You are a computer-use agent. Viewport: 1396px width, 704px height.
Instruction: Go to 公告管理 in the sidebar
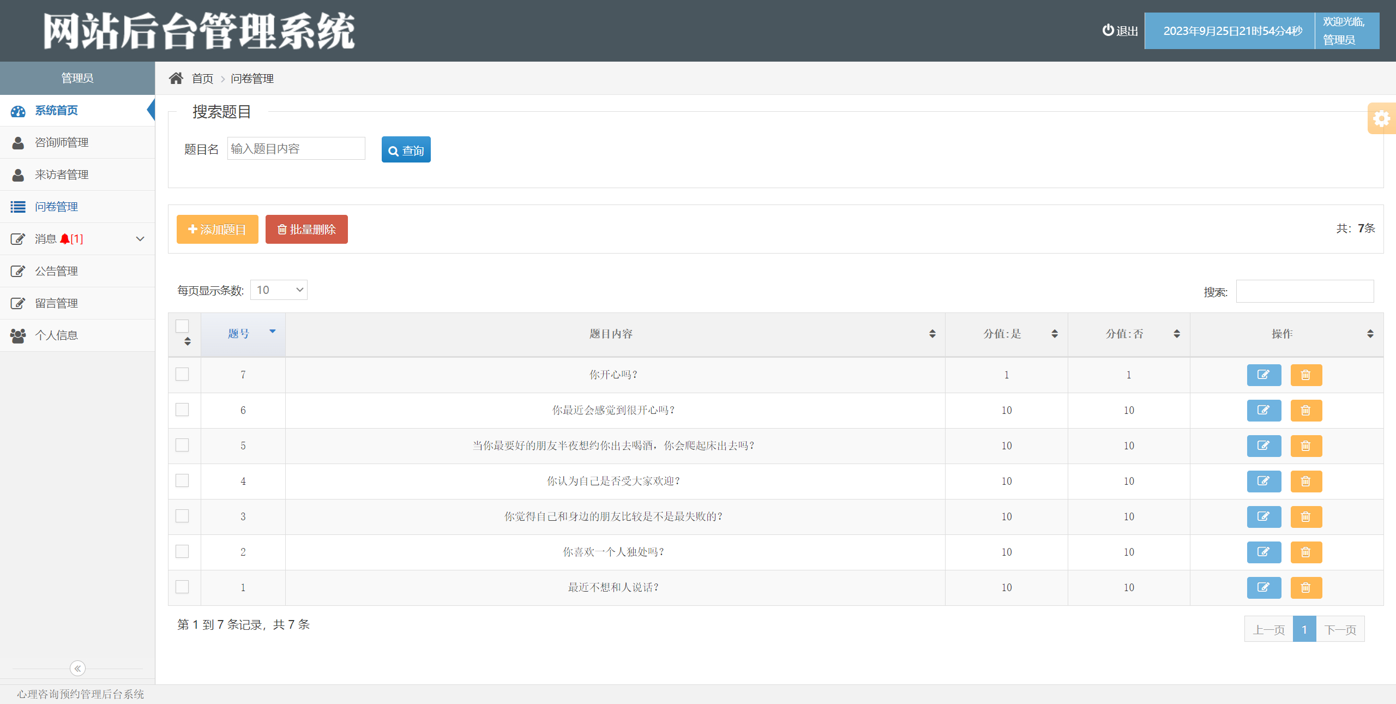(x=56, y=271)
